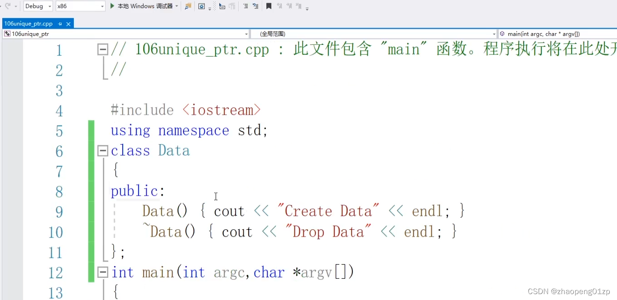Click the closing '};' on line 11
Screen dimensions: 617x300
[x=118, y=252]
